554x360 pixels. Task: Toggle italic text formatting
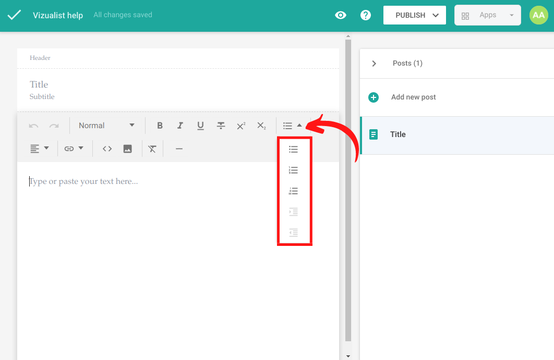180,126
